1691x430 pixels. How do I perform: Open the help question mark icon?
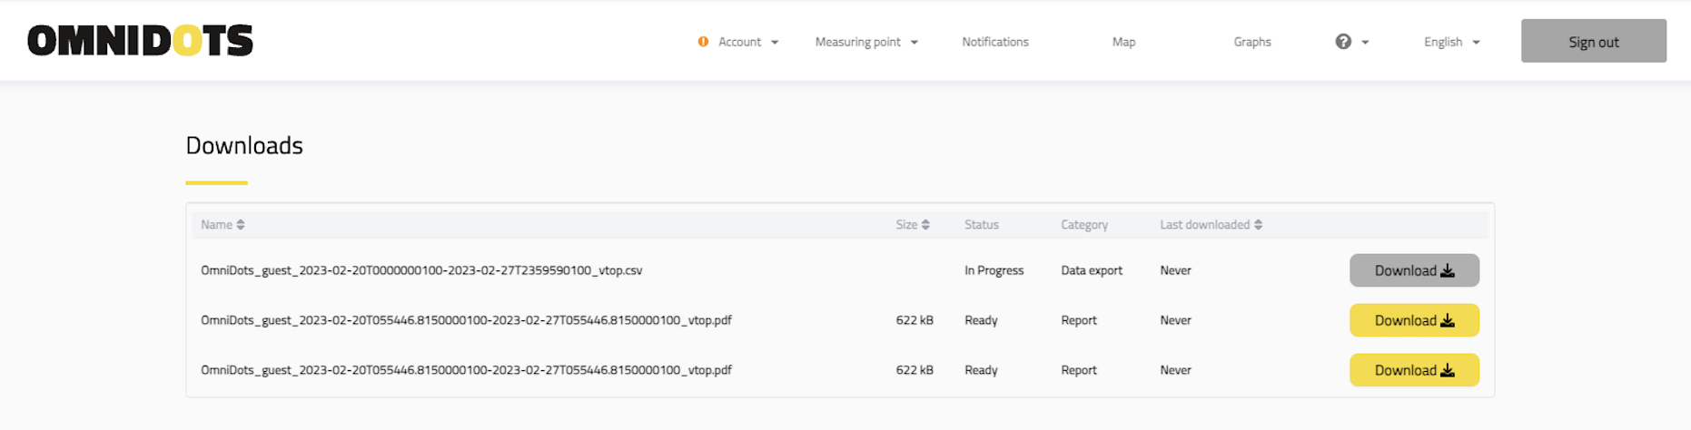[x=1343, y=42]
